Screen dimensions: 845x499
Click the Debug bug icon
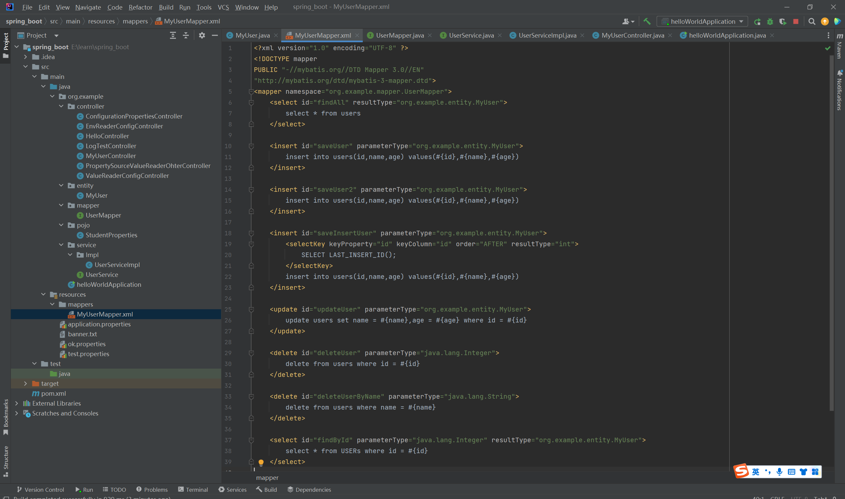point(770,21)
